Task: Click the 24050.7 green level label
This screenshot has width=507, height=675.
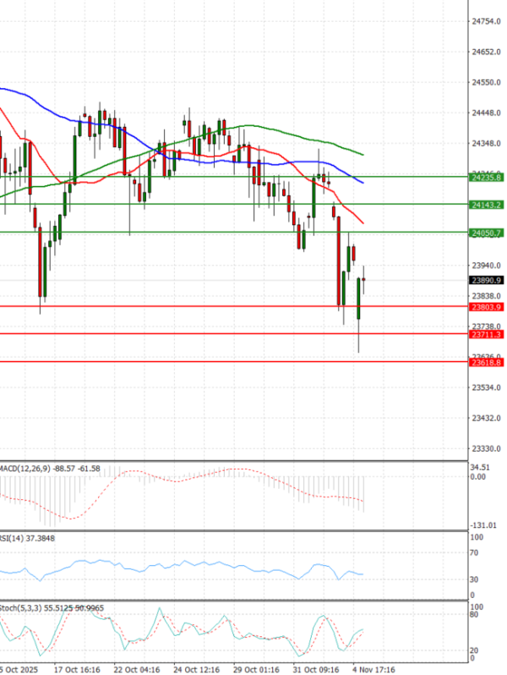Action: click(488, 233)
